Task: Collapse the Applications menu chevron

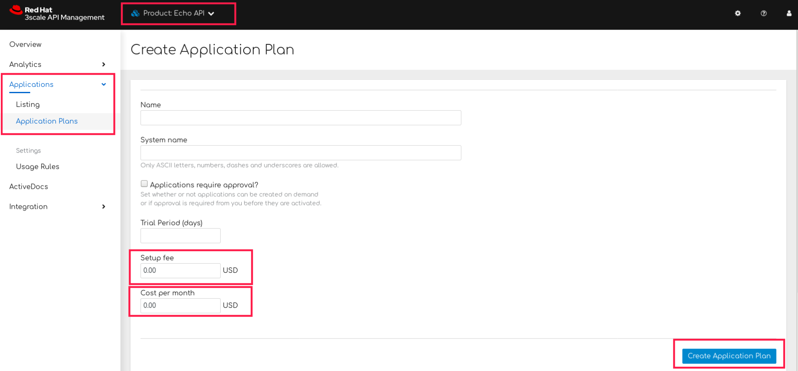Action: tap(103, 84)
